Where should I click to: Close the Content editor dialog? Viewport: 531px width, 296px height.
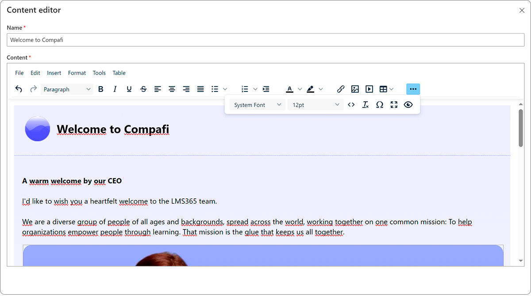click(x=522, y=10)
